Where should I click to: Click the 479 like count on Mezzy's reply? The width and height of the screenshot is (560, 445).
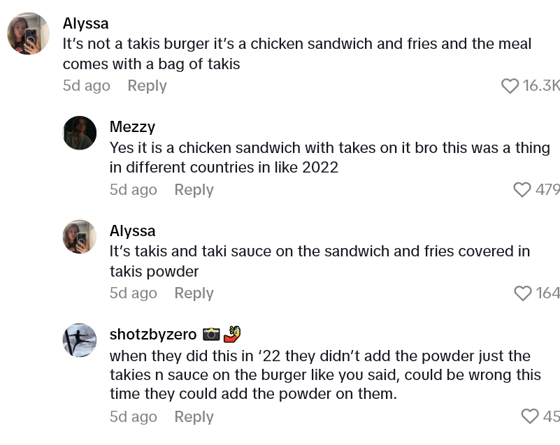(x=548, y=190)
